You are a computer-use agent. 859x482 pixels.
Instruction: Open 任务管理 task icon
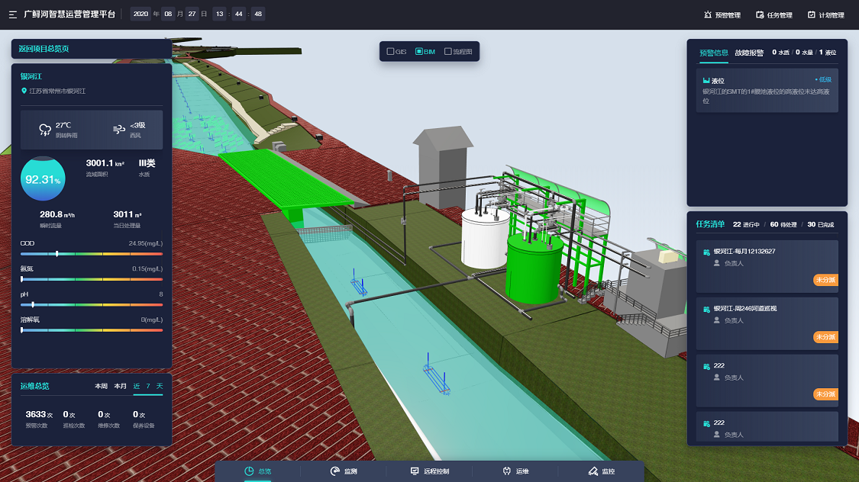760,14
